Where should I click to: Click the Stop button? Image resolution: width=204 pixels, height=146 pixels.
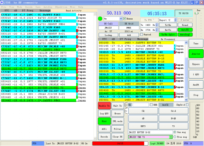point(196,95)
